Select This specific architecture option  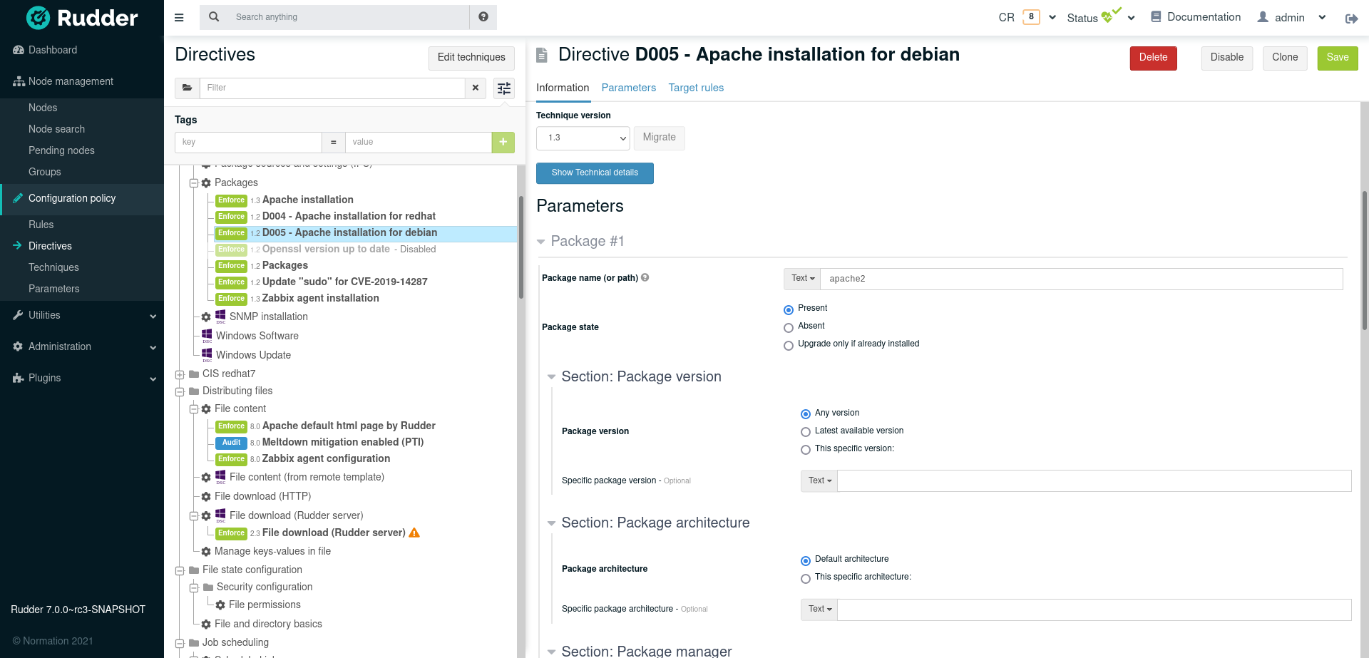806,579
